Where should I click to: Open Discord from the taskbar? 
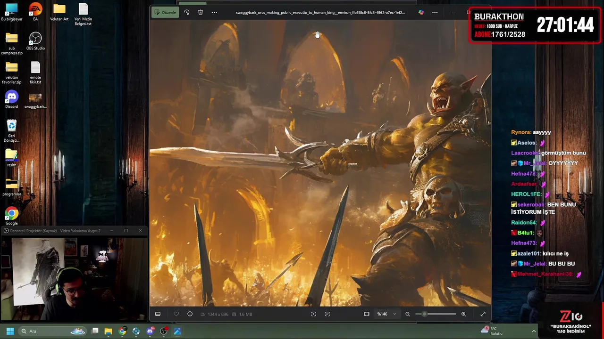150,331
